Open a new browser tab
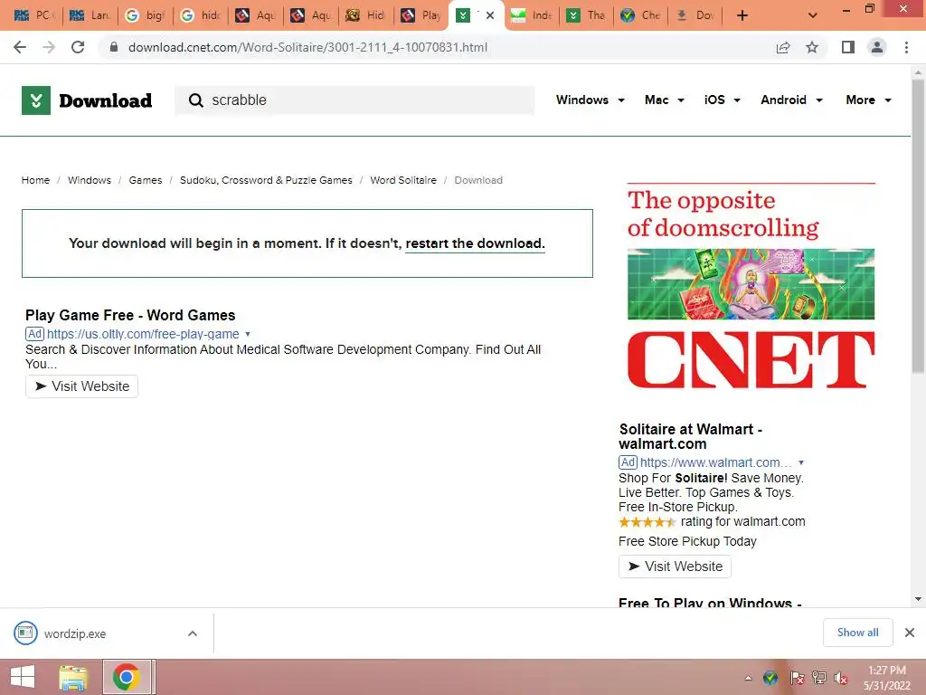Screen dimensions: 926x695 742,15
